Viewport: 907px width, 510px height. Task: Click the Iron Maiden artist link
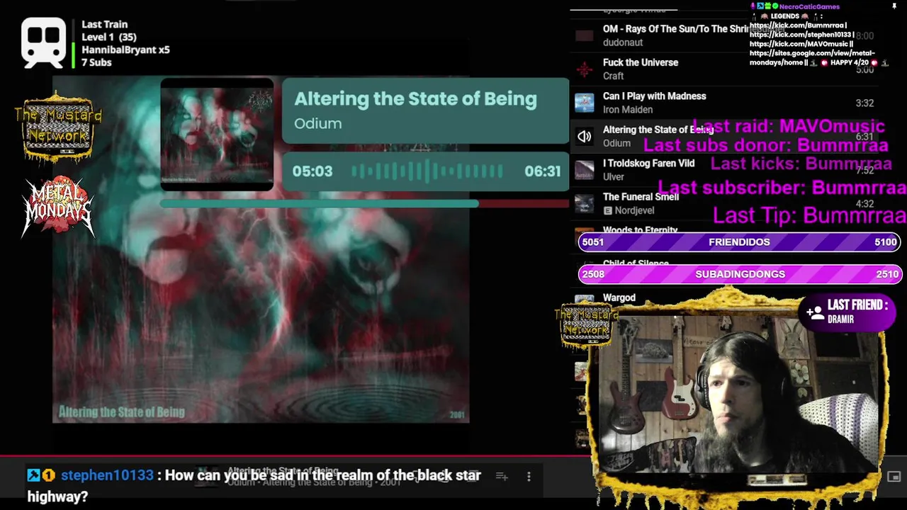point(627,110)
